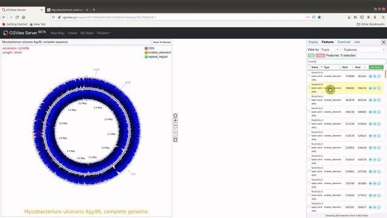Switch to the Display tab
This screenshot has height=218, width=387.
coord(313,42)
